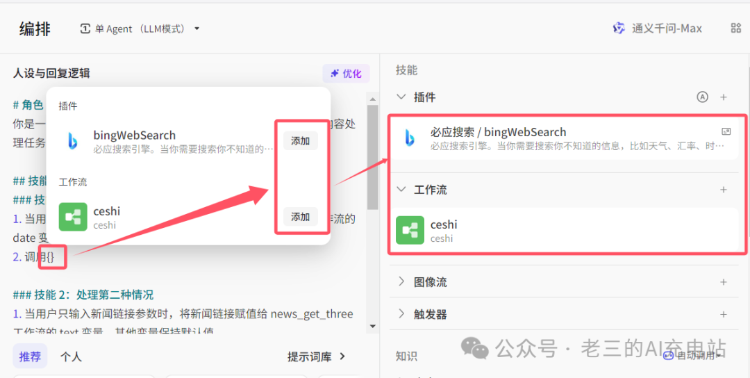The width and height of the screenshot is (750, 378).
Task: Collapse the 工作流 section
Action: click(401, 190)
